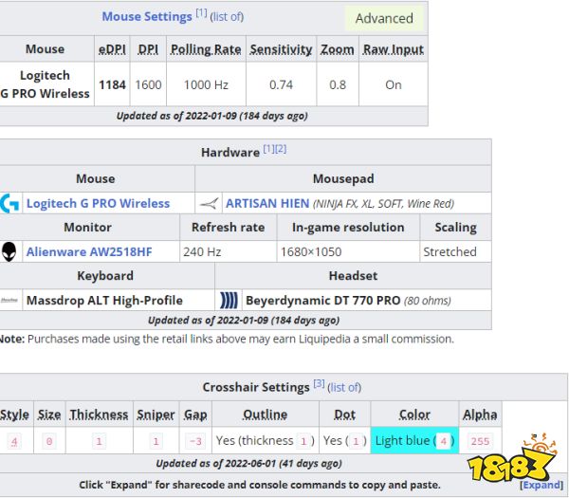Click the Light blue color cell
Viewport: 569px width, 498px height.
414,440
